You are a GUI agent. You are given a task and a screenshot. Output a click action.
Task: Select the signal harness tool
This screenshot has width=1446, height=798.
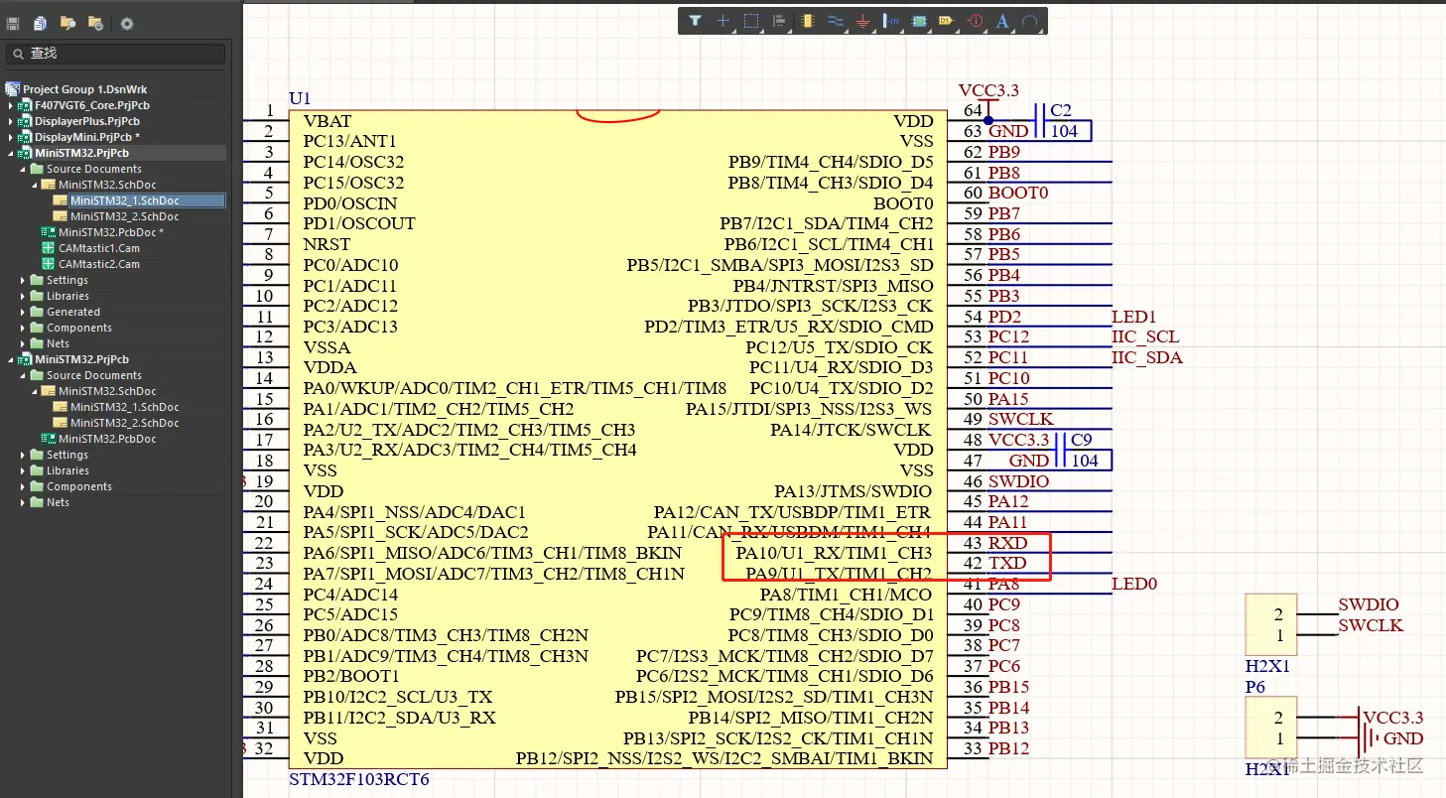point(890,21)
